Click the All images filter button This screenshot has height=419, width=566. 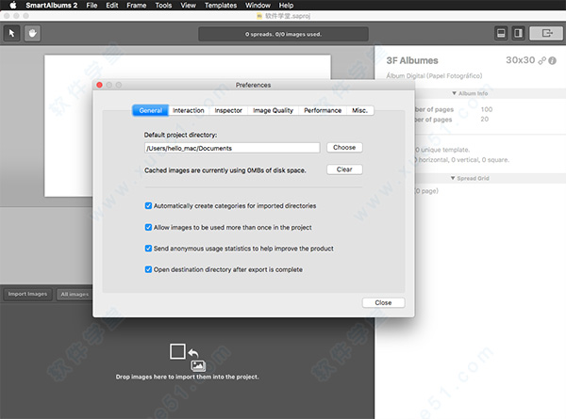click(75, 295)
